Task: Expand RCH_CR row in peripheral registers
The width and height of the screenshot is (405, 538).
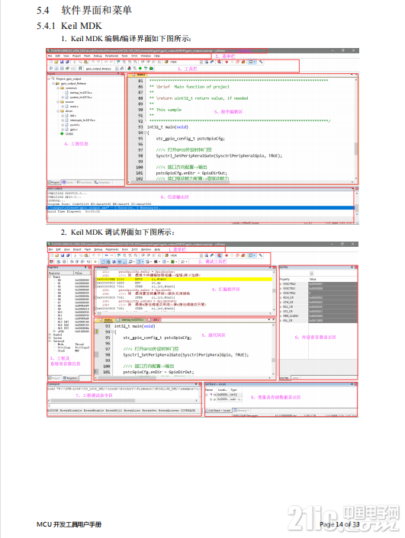Action: coord(281,298)
